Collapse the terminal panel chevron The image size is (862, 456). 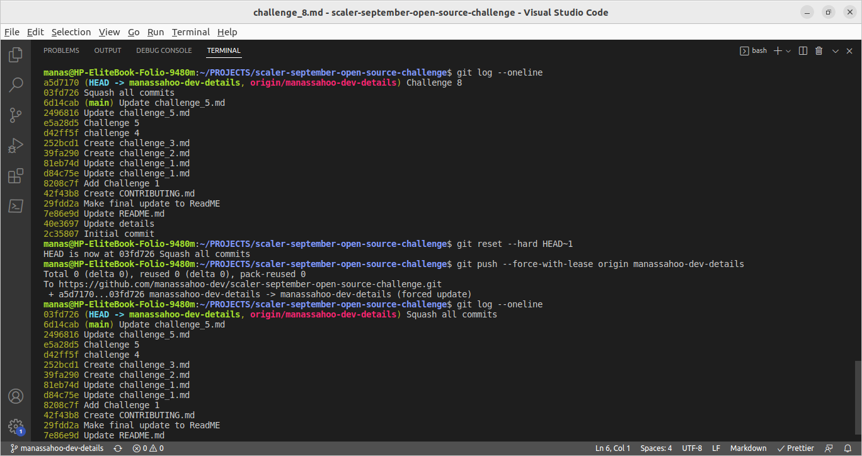pyautogui.click(x=835, y=50)
